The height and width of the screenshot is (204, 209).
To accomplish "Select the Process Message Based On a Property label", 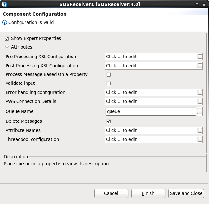I will [46, 74].
